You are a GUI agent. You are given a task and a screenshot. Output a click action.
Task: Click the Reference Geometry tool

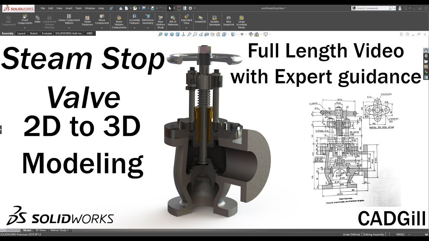[147, 19]
